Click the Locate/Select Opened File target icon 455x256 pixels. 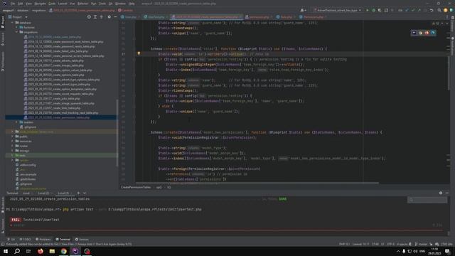(89, 17)
